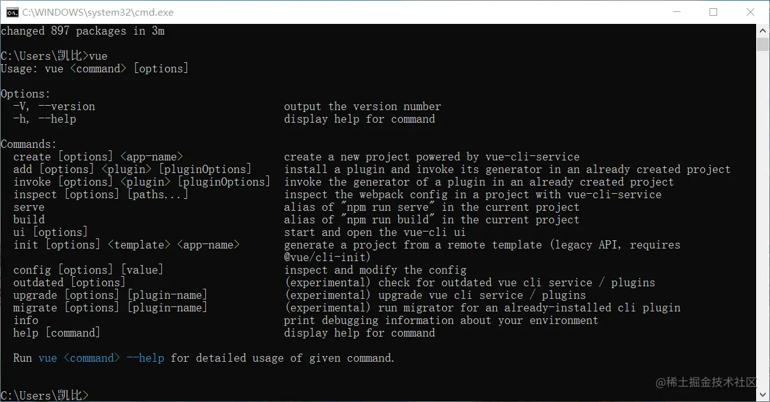Maximize the cmd.exe window
770x402 pixels.
point(713,12)
